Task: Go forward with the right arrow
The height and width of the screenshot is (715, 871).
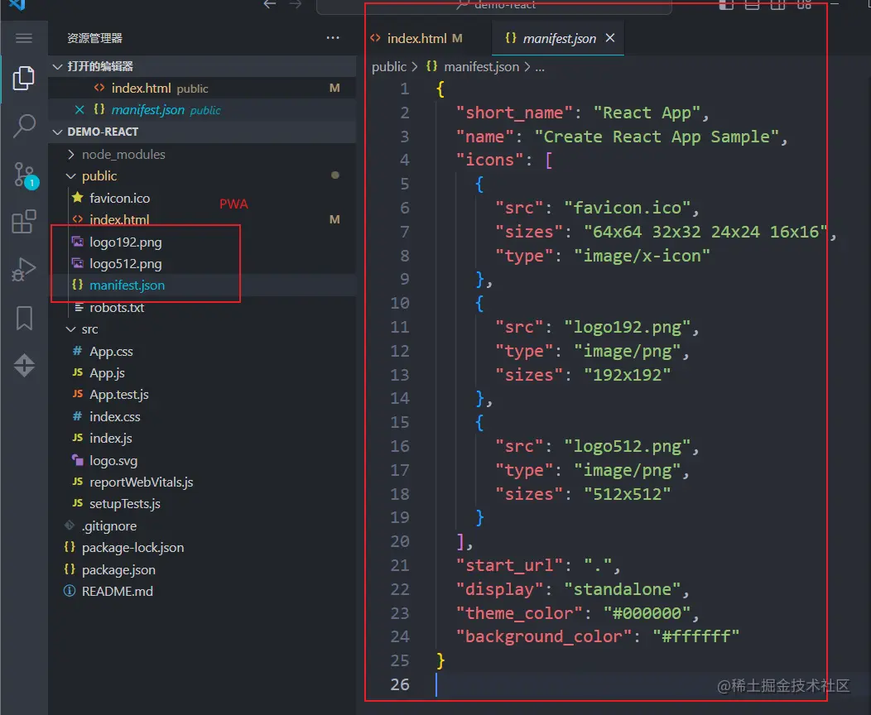Action: 296,4
